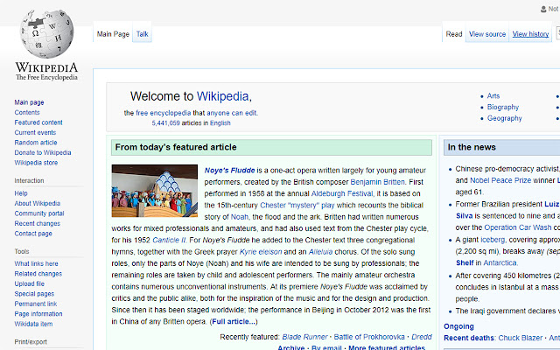Open Contents in the sidebar
This screenshot has width=560, height=350.
[27, 113]
